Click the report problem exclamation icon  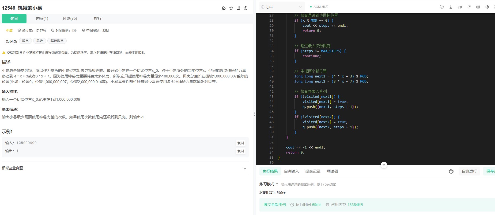coord(245,8)
